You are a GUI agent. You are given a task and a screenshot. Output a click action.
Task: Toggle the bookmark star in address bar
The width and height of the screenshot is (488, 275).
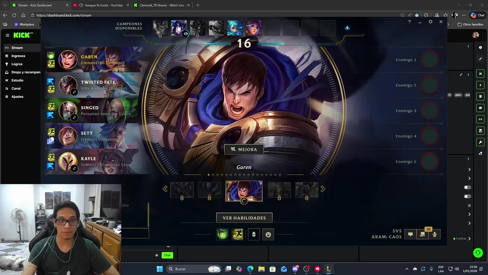(x=417, y=15)
